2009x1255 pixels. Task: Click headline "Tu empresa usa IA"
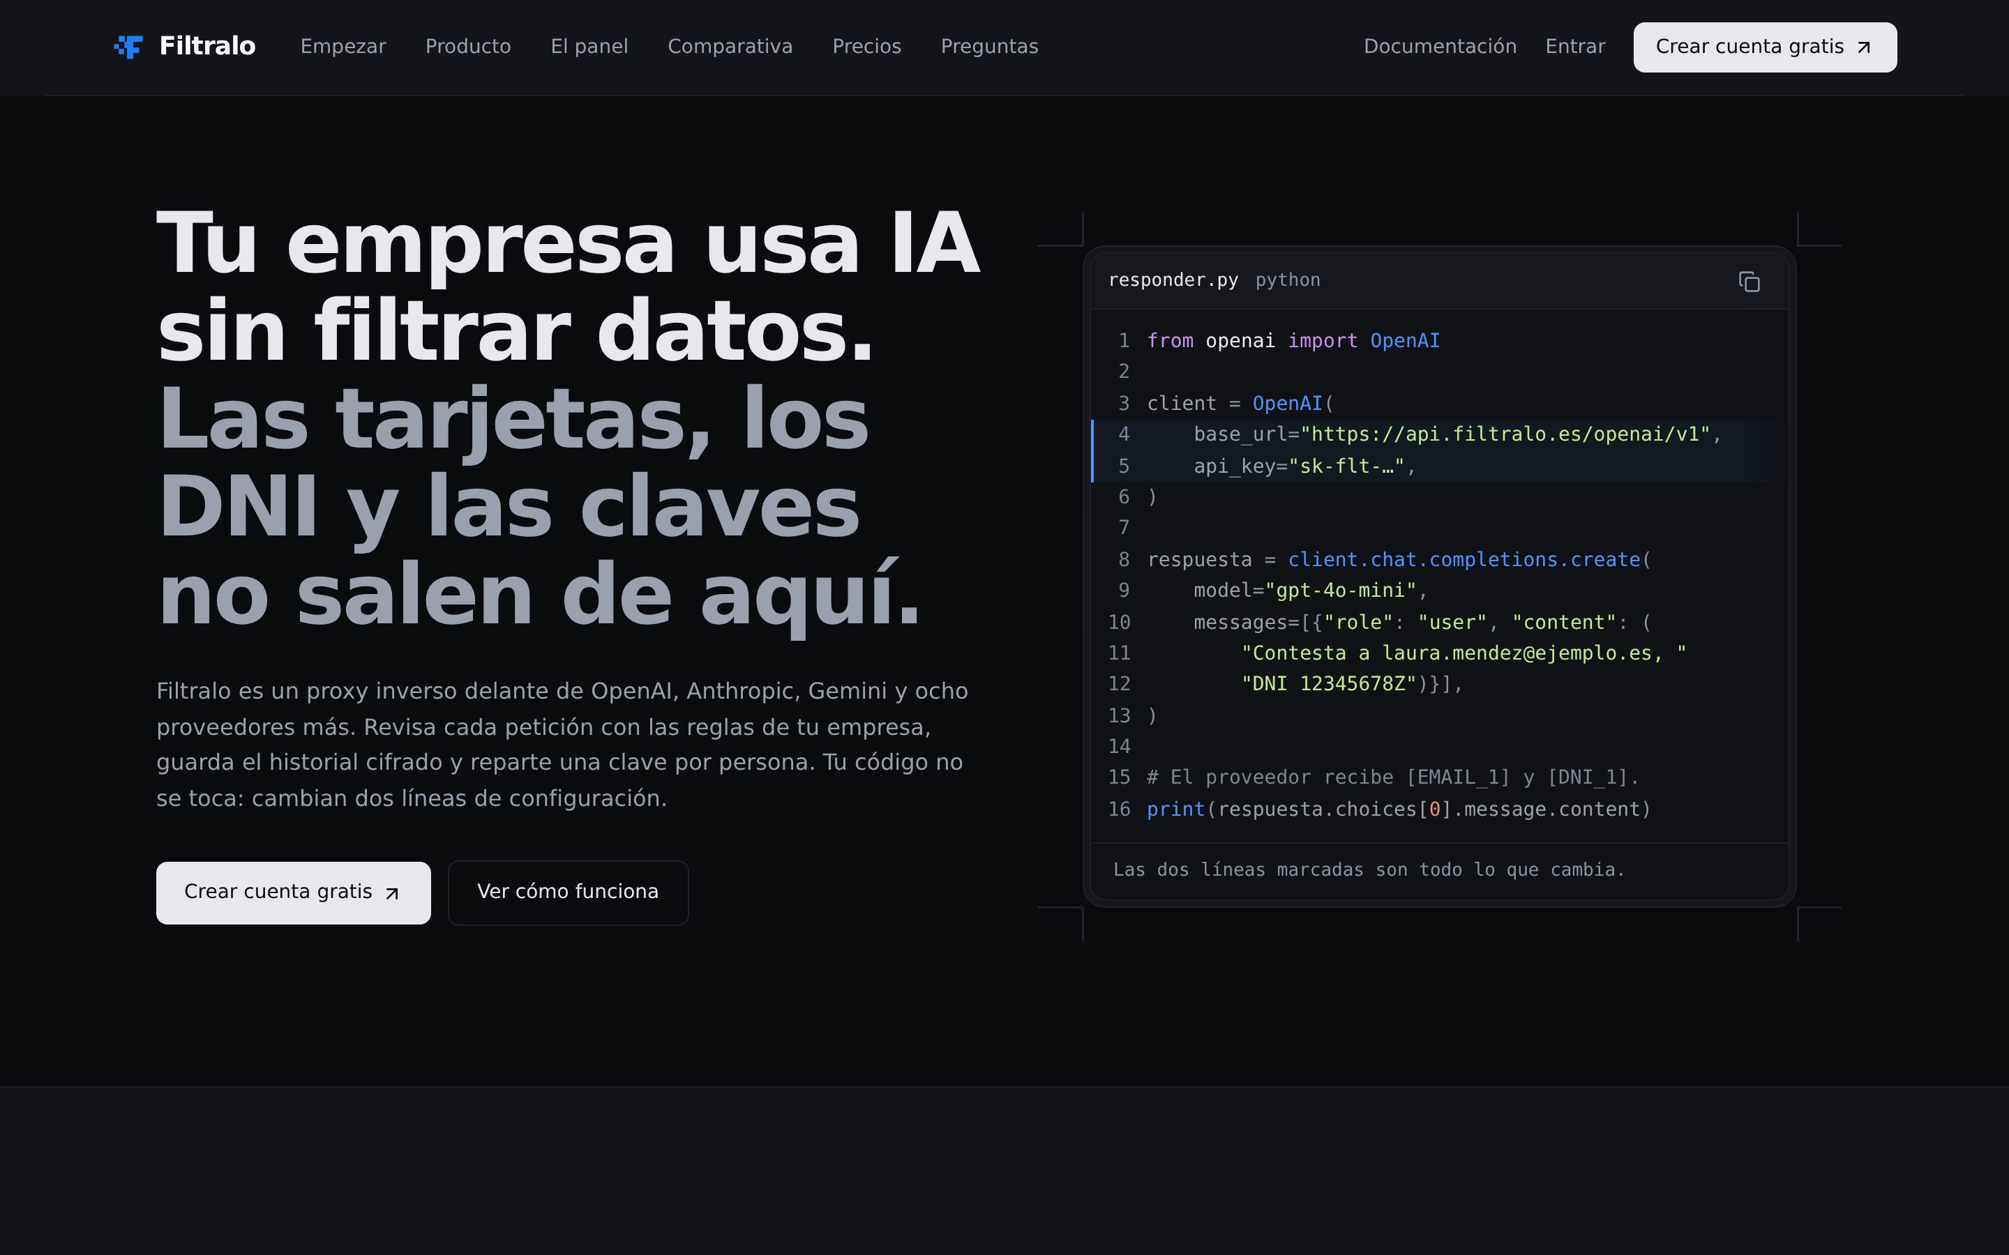click(569, 243)
